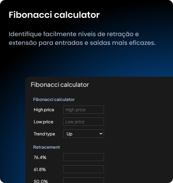Click the "Low price" label text
This screenshot has height=183, width=173.
43,122
